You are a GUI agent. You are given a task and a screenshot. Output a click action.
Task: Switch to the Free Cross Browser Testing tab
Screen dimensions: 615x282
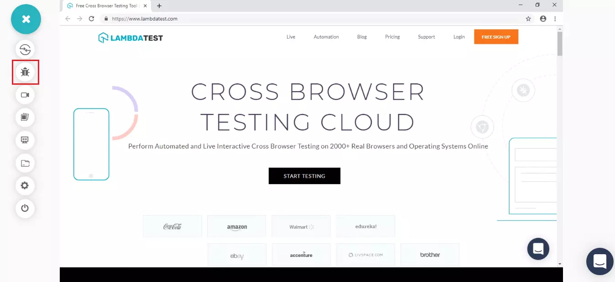coord(105,6)
